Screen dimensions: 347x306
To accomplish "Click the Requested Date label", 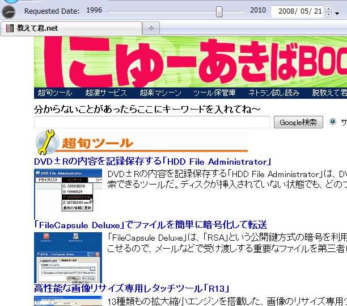I will pyautogui.click(x=52, y=11).
